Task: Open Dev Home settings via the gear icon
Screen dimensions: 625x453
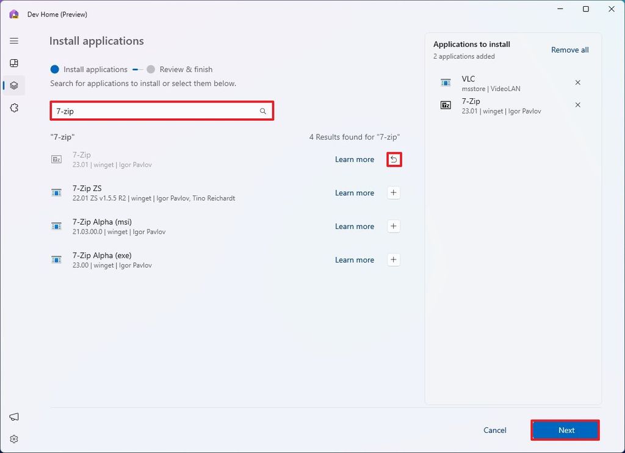Action: 13,438
